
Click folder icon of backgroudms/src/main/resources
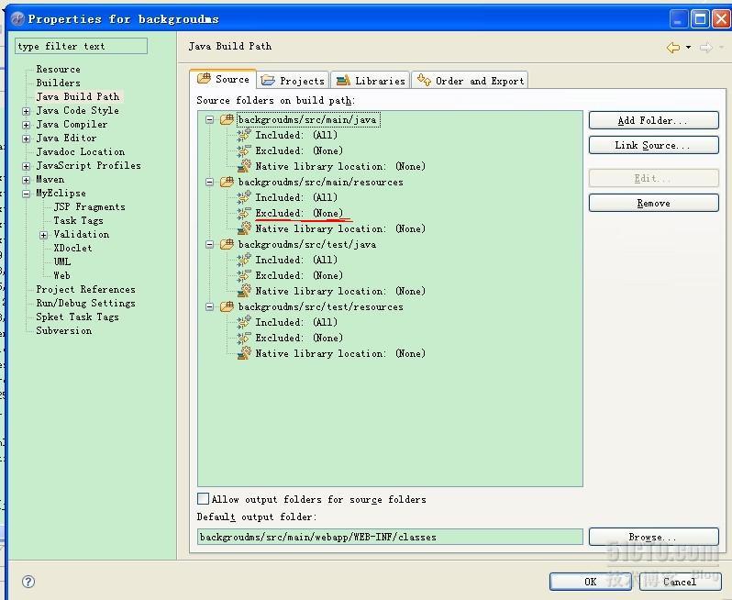tap(227, 182)
